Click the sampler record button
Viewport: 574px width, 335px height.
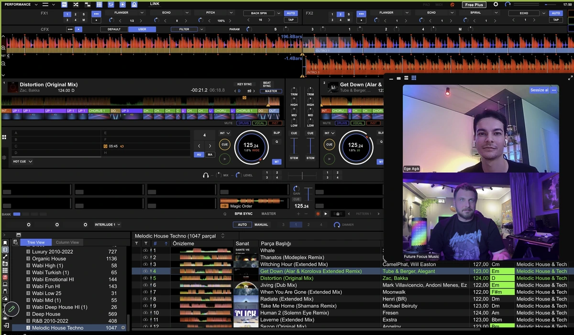click(x=318, y=214)
